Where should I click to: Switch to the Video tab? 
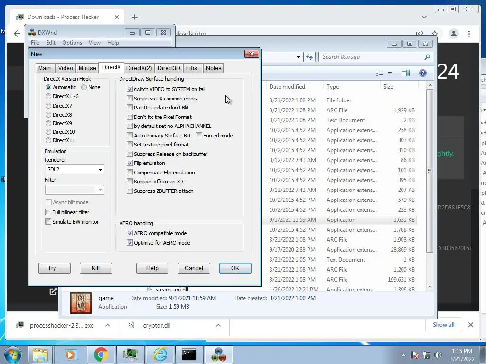click(x=65, y=68)
